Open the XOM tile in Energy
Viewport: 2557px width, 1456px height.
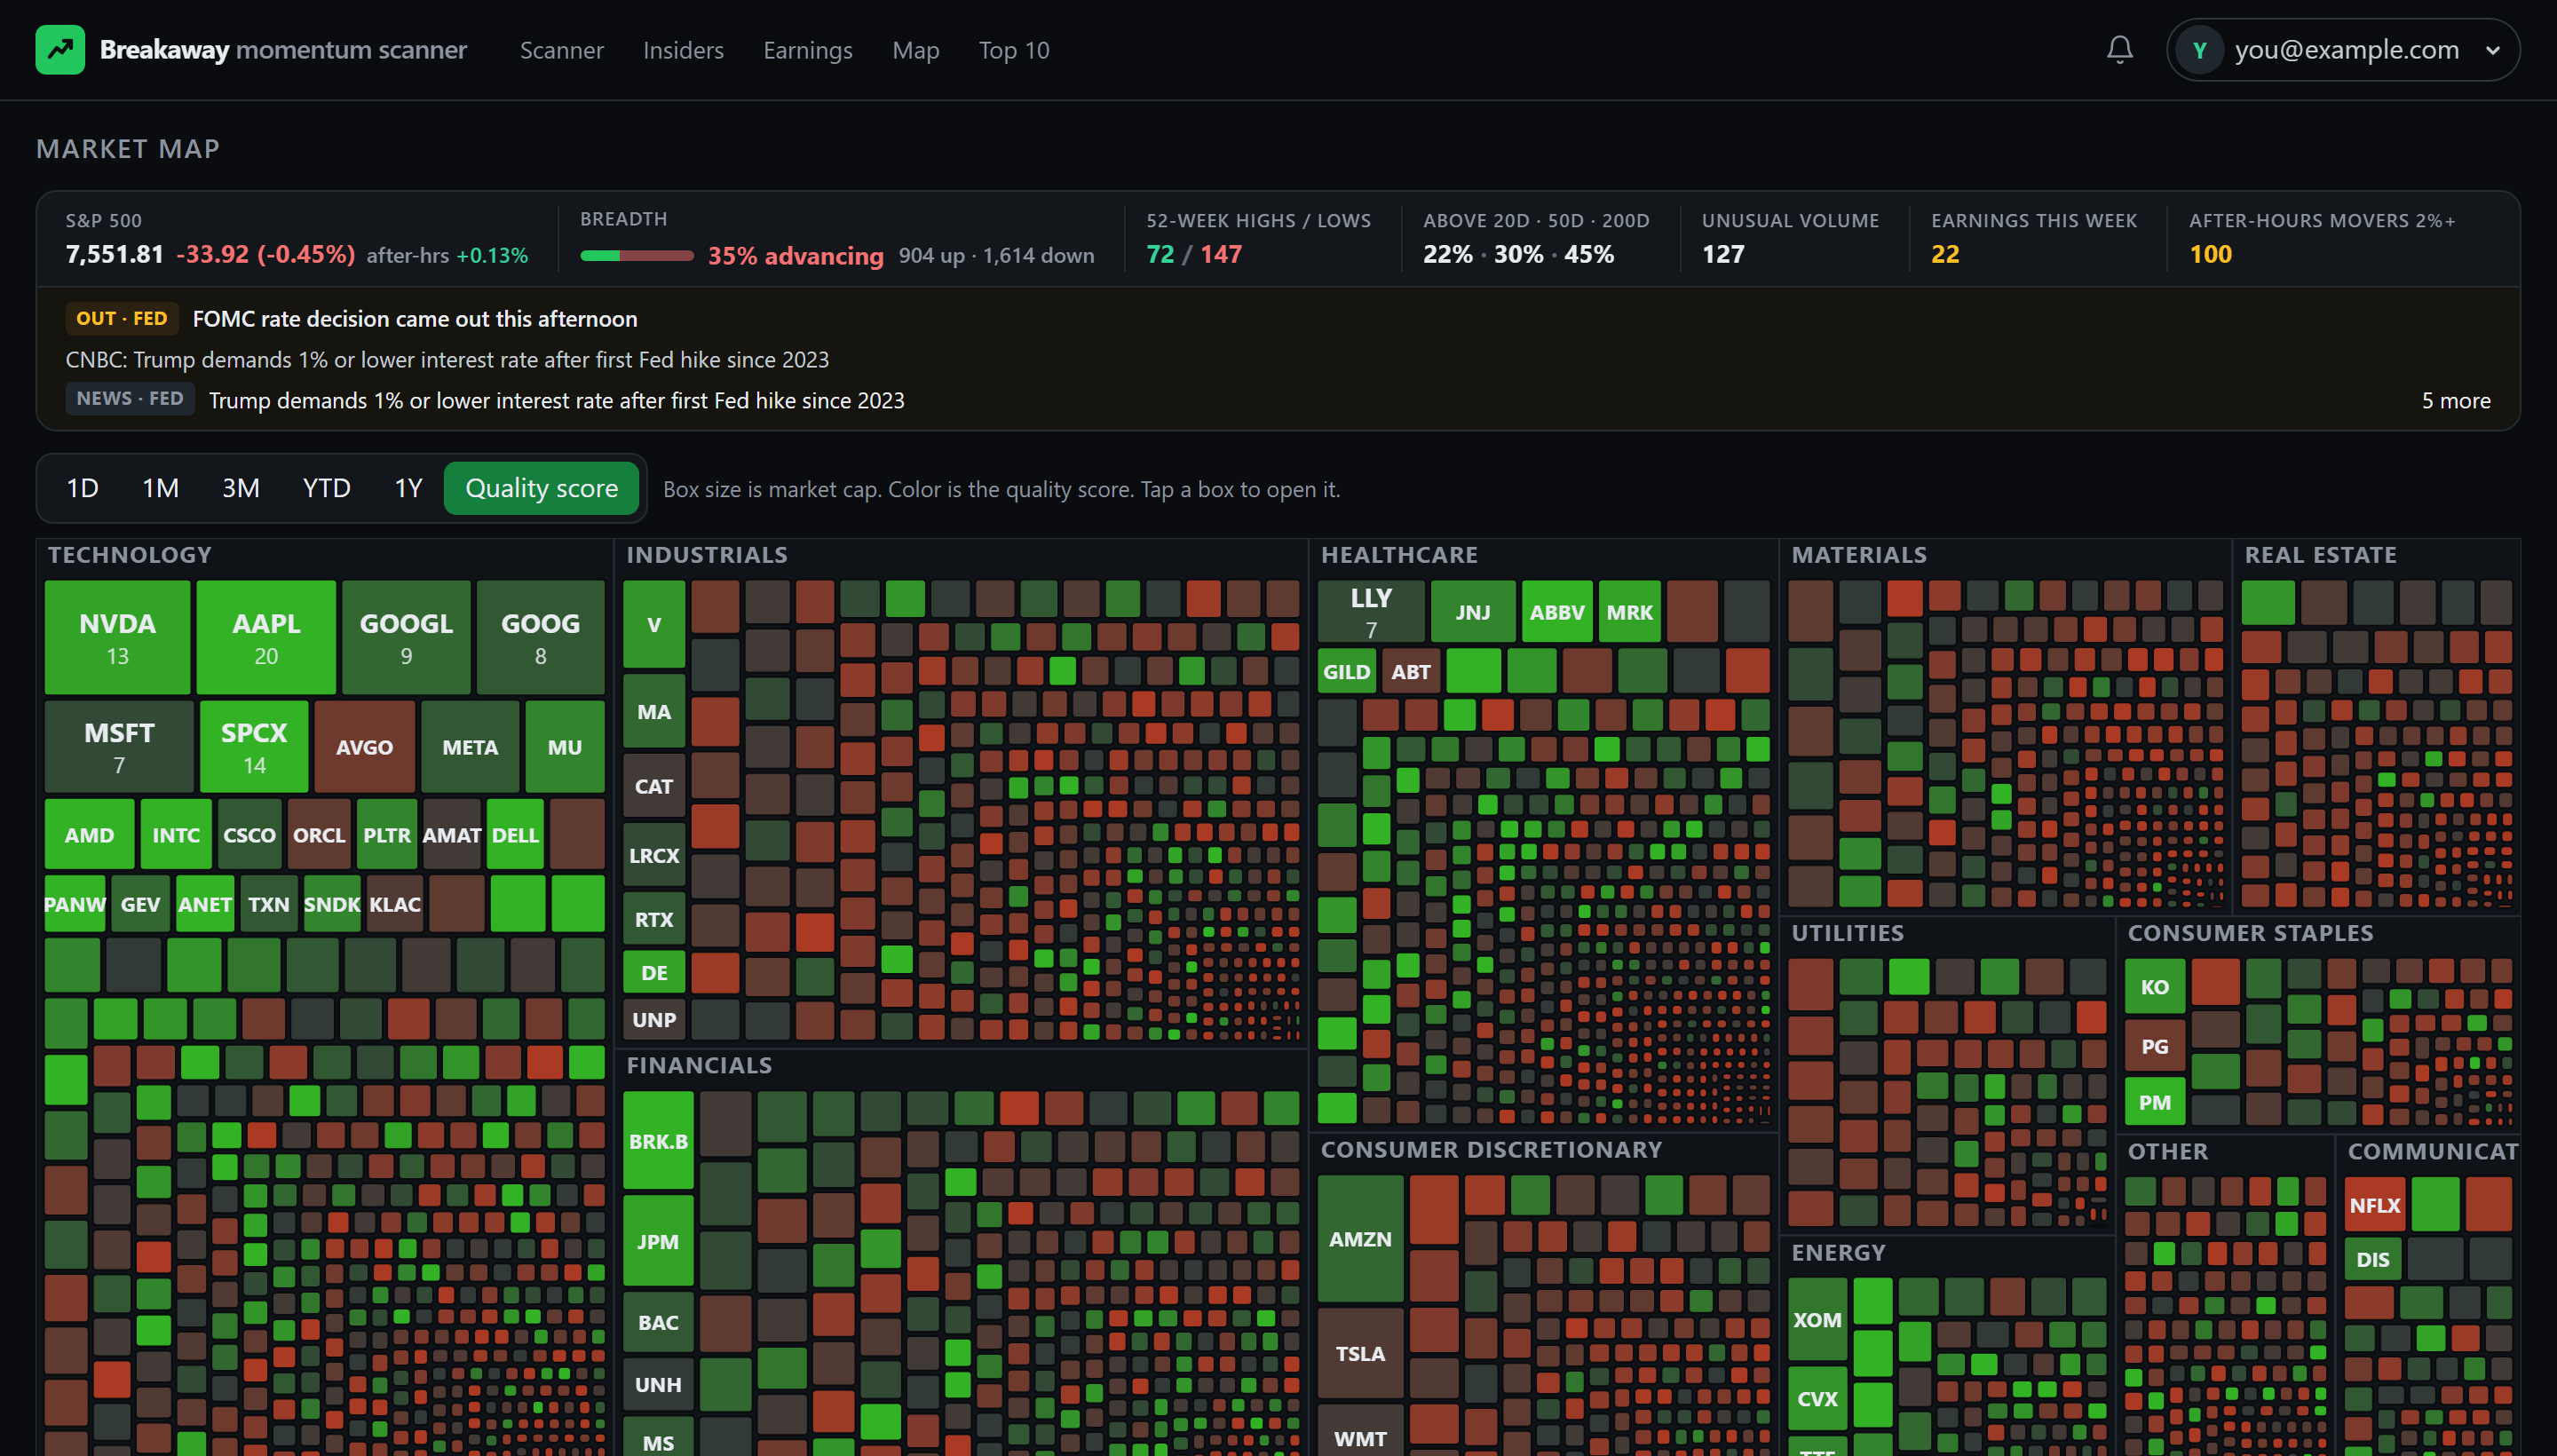(x=1817, y=1318)
